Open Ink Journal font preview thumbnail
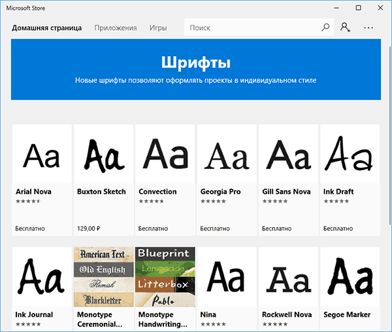Image resolution: width=392 pixels, height=332 pixels. pos(42,277)
